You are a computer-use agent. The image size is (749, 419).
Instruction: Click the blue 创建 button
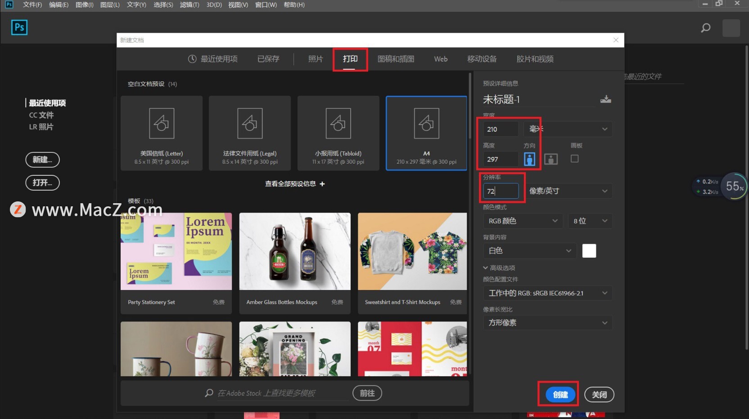(560, 395)
